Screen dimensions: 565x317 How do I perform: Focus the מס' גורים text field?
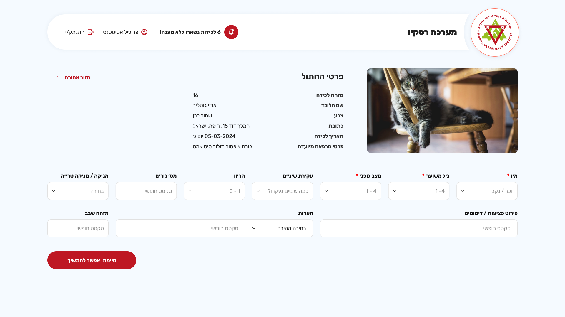point(146,191)
